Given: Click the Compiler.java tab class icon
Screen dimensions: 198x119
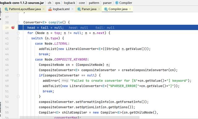Looking at the screenshot, I should click(x=106, y=9).
